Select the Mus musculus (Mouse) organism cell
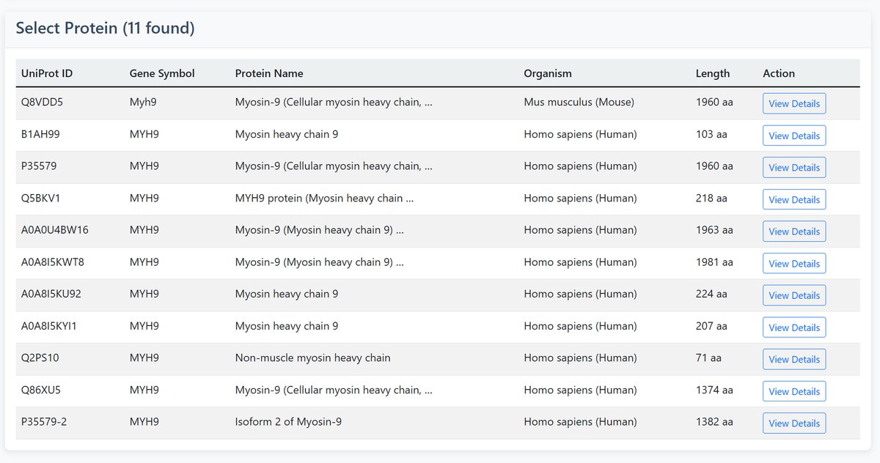Viewport: 880px width, 463px height. [x=579, y=103]
